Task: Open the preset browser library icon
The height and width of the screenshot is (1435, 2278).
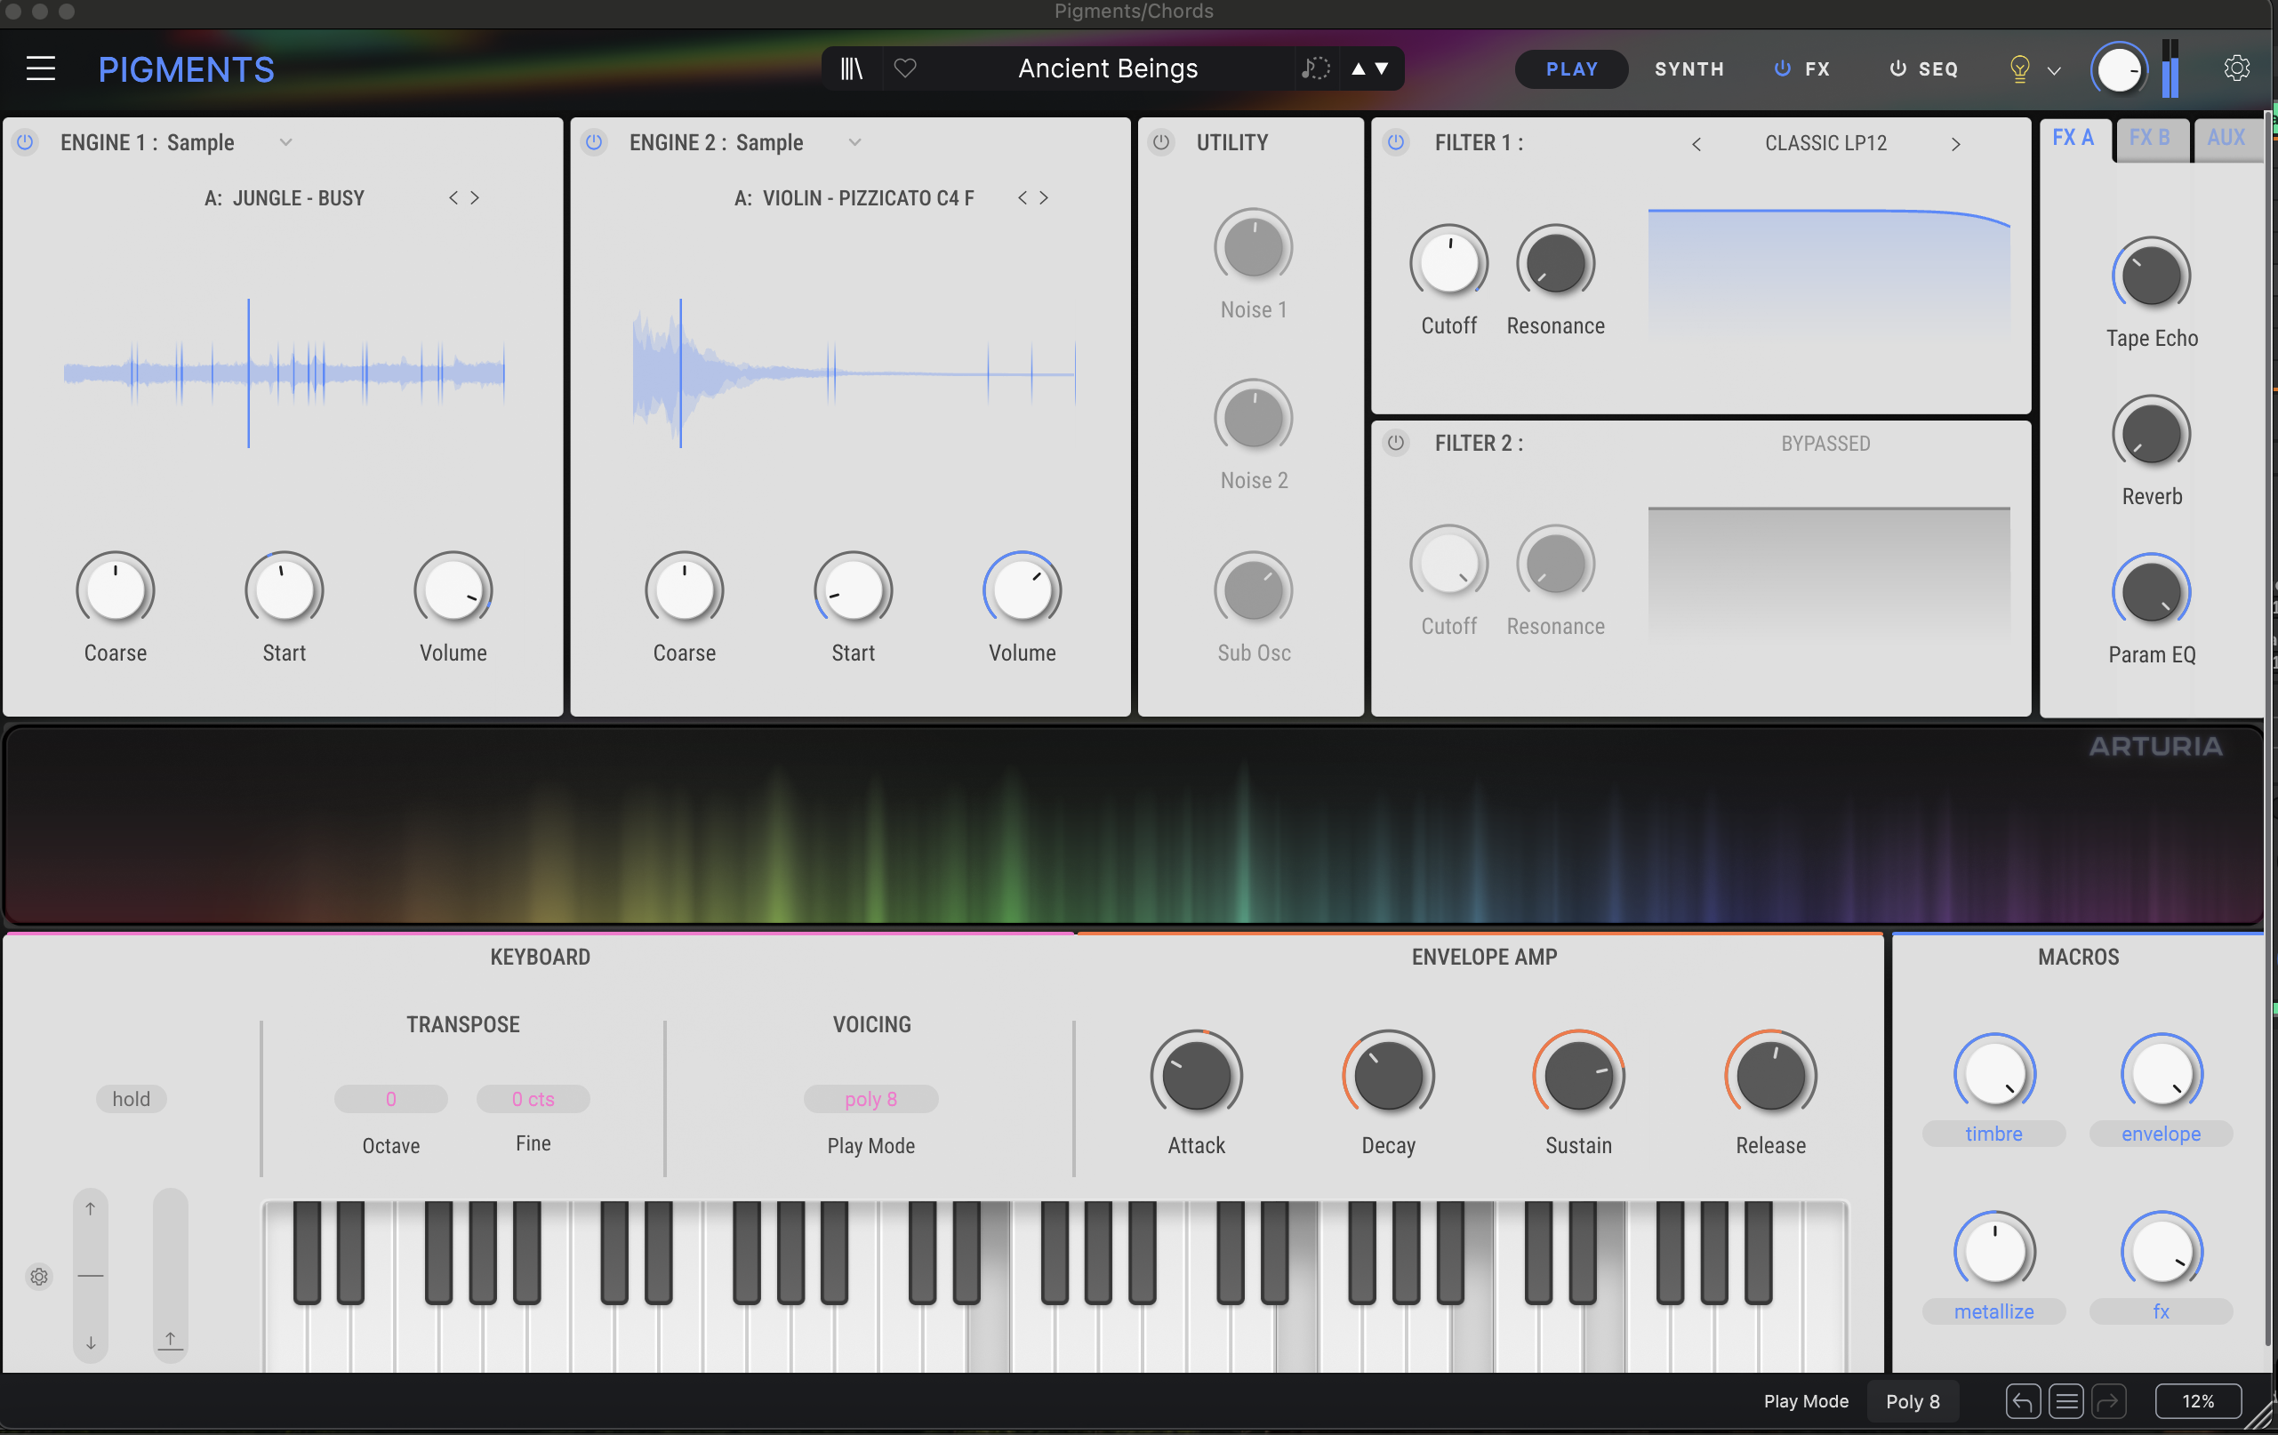Action: 852,69
